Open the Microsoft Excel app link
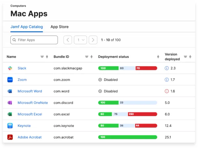This screenshot has height=148, width=198. coord(30,114)
